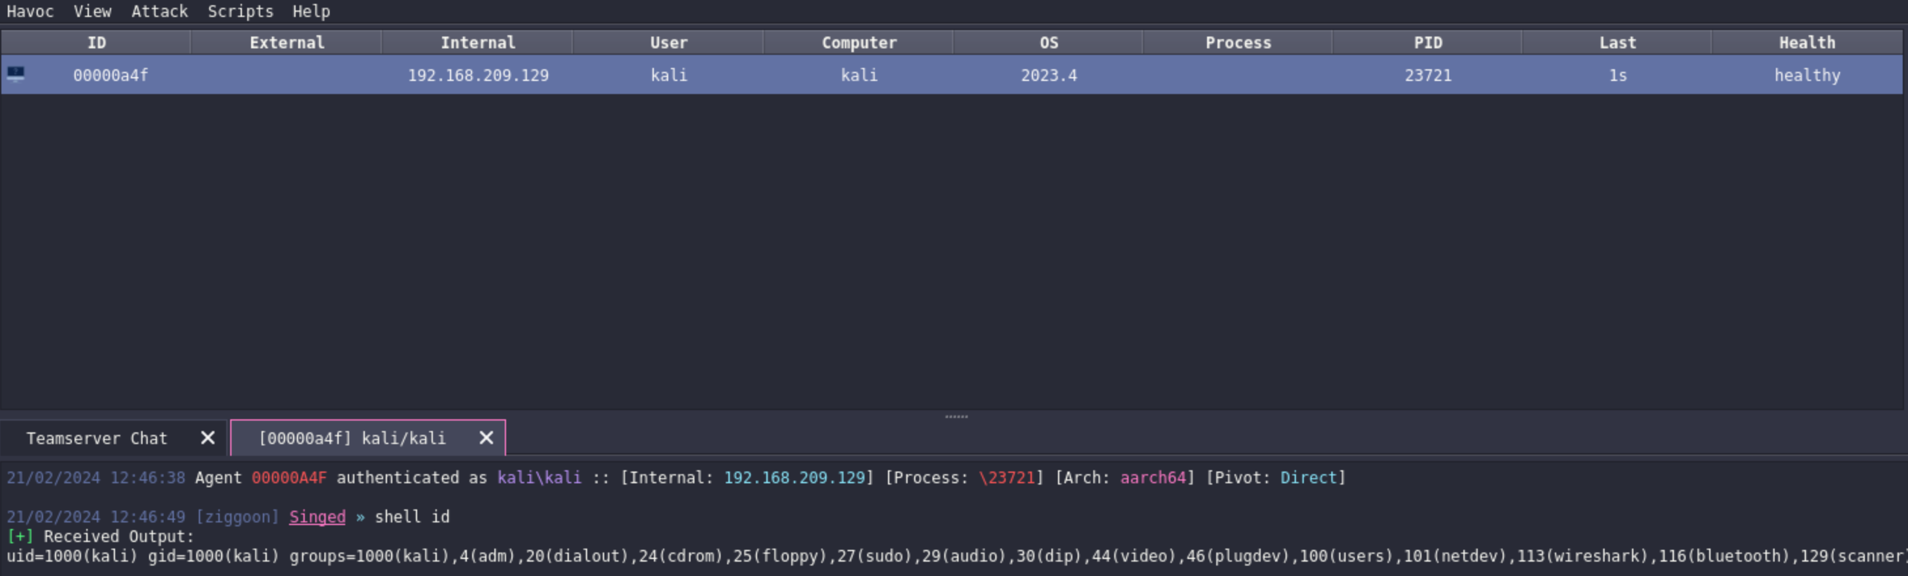Click the [ziggoon] operator name
The height and width of the screenshot is (576, 1908).
click(237, 517)
